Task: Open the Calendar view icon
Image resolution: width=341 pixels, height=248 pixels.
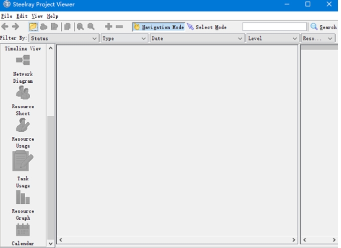Action: [x=23, y=230]
